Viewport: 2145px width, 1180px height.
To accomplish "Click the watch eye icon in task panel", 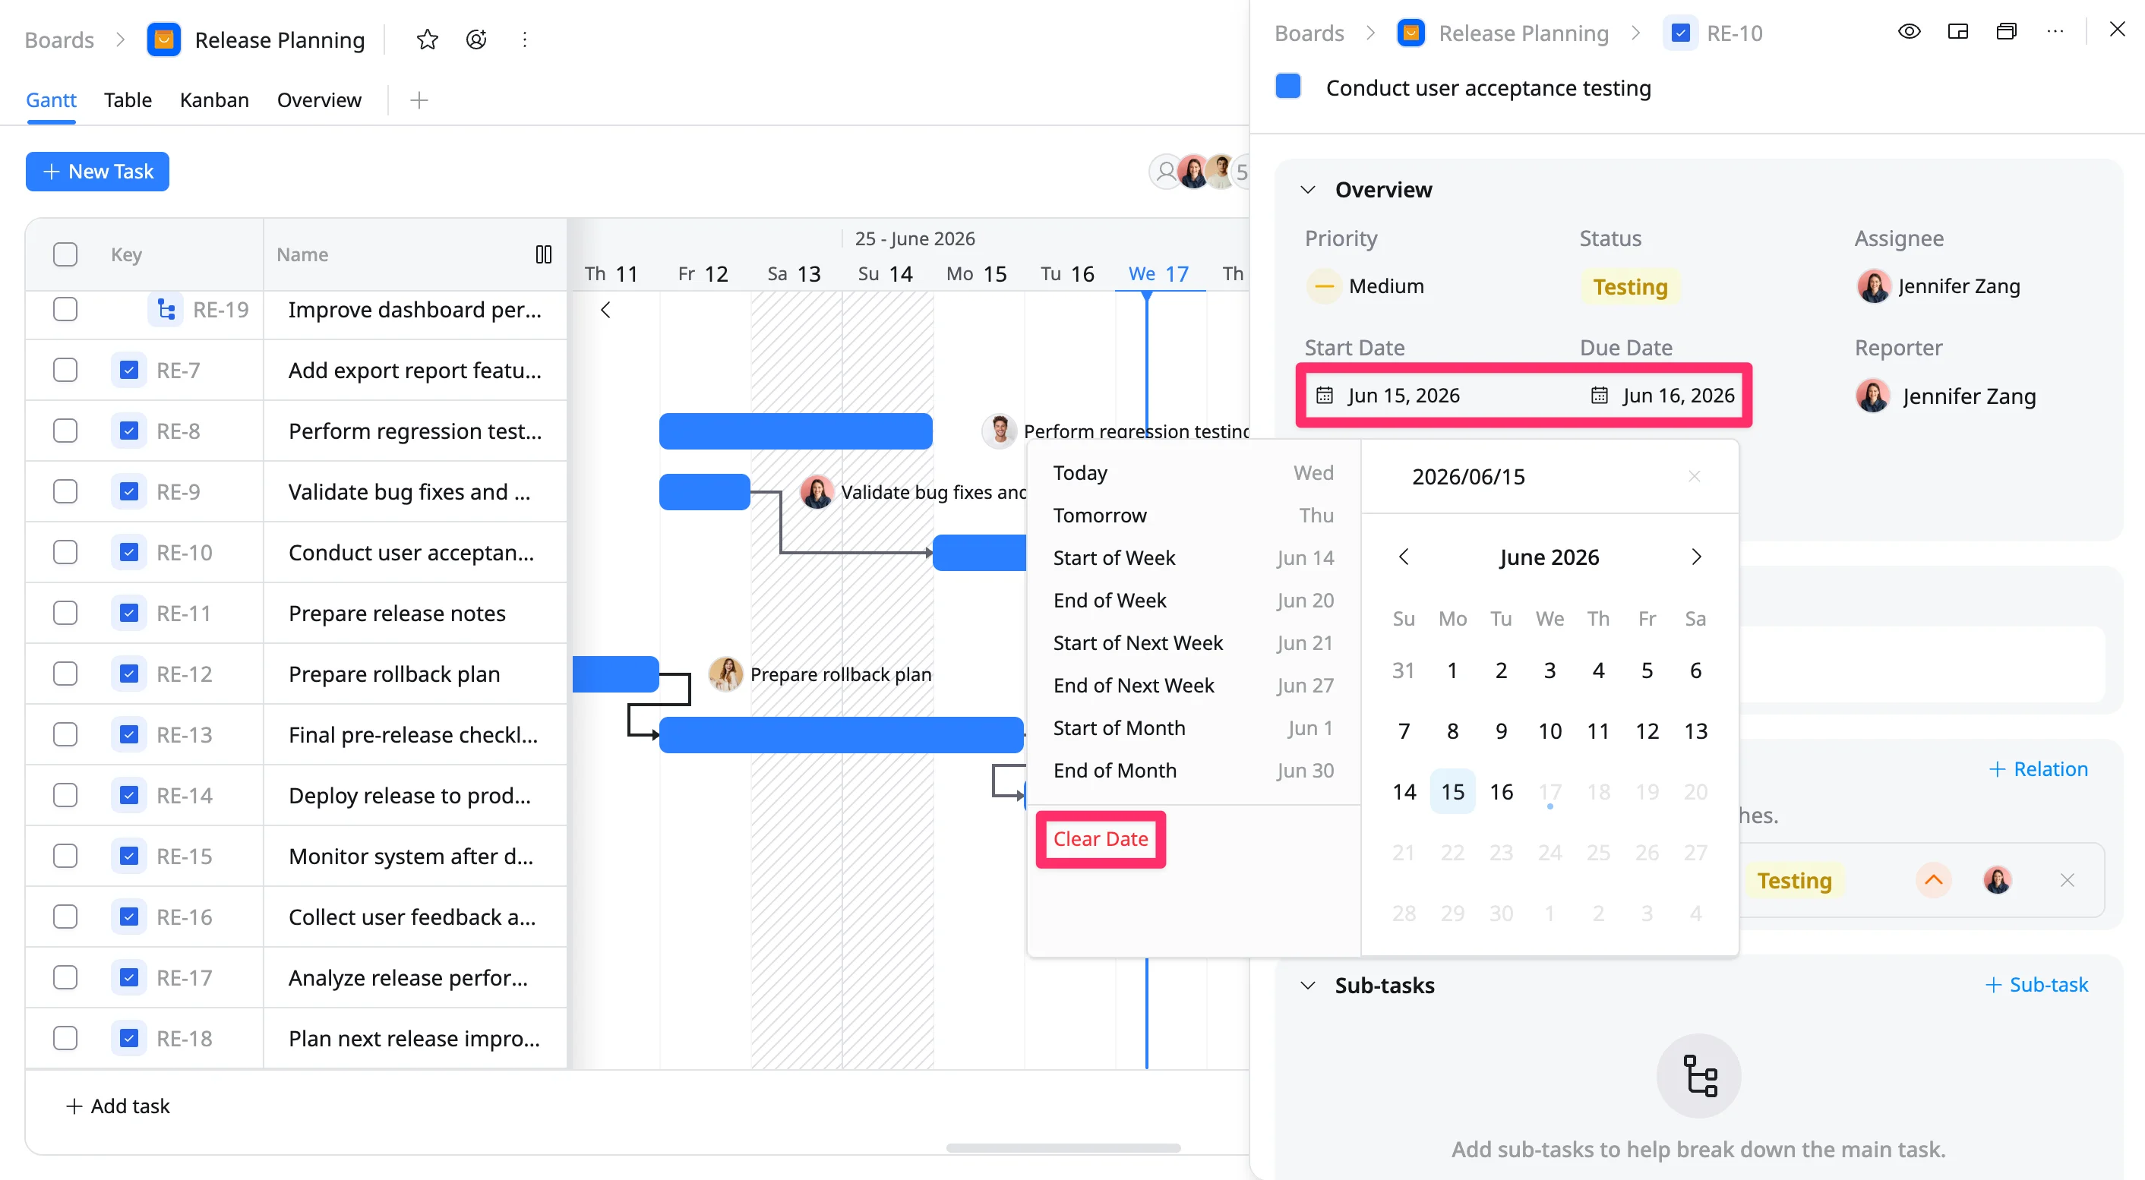I will 1909,32.
